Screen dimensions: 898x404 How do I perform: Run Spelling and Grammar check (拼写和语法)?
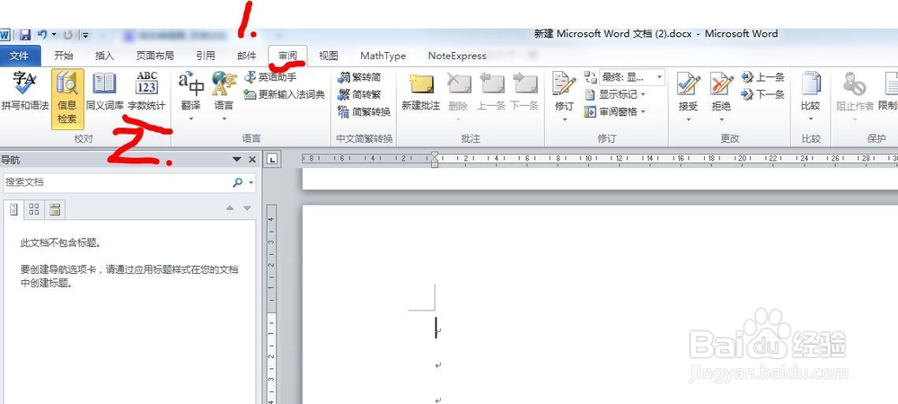click(24, 91)
